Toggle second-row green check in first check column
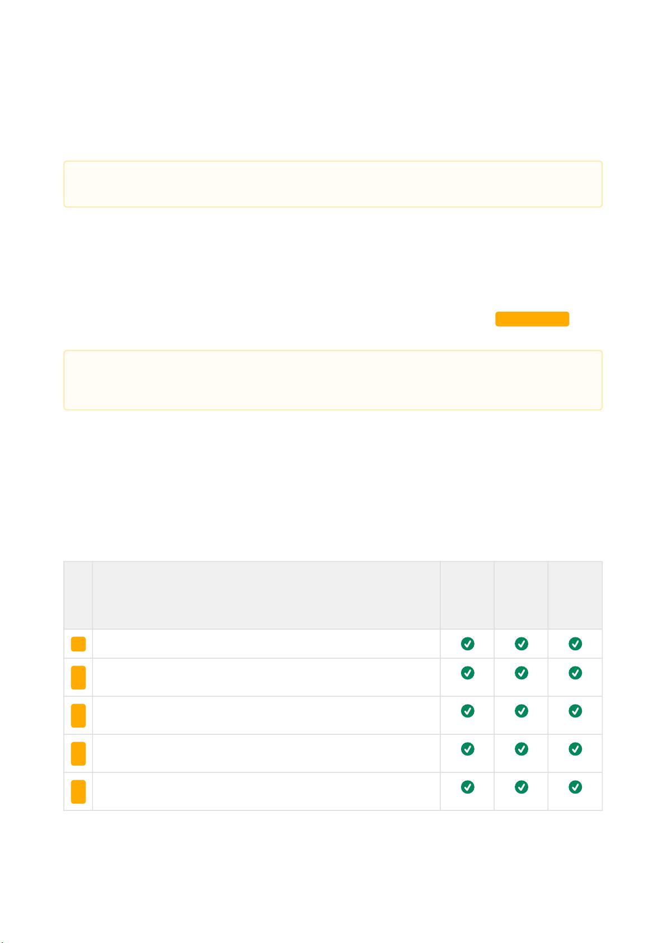The width and height of the screenshot is (667, 943). click(x=467, y=673)
